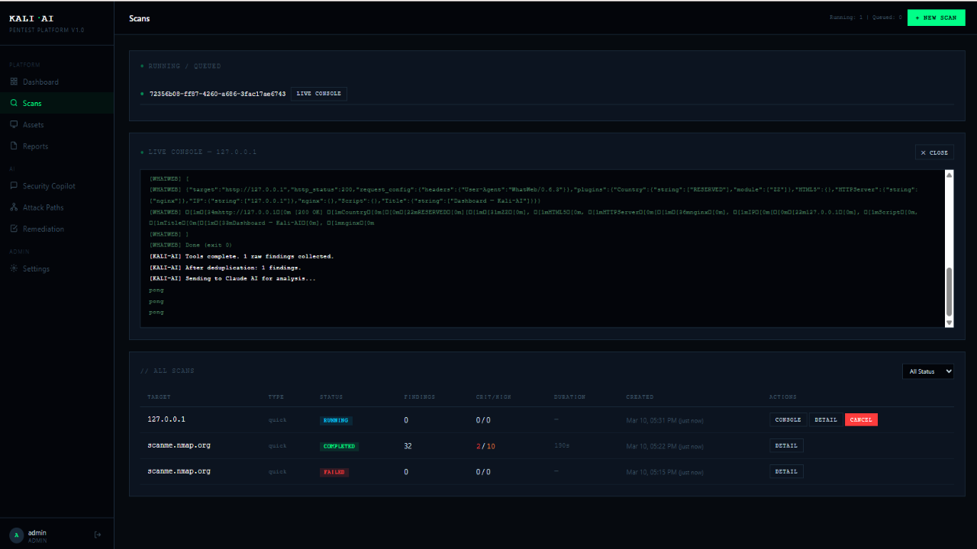Click the CREATED column header
The image size is (977, 549).
[640, 397]
